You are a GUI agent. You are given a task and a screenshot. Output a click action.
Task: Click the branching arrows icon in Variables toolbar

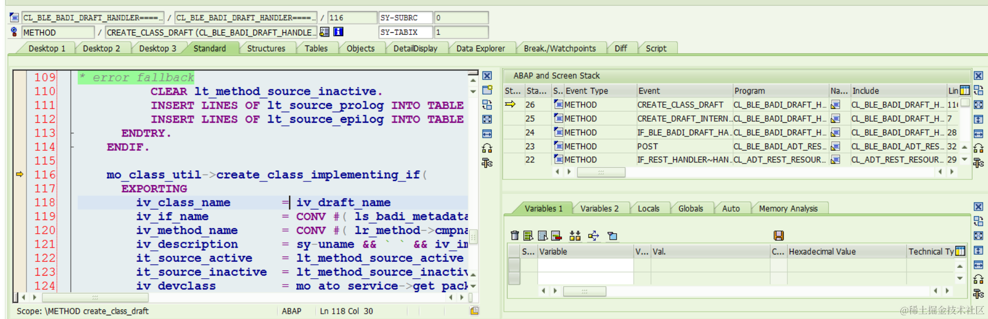click(x=593, y=235)
